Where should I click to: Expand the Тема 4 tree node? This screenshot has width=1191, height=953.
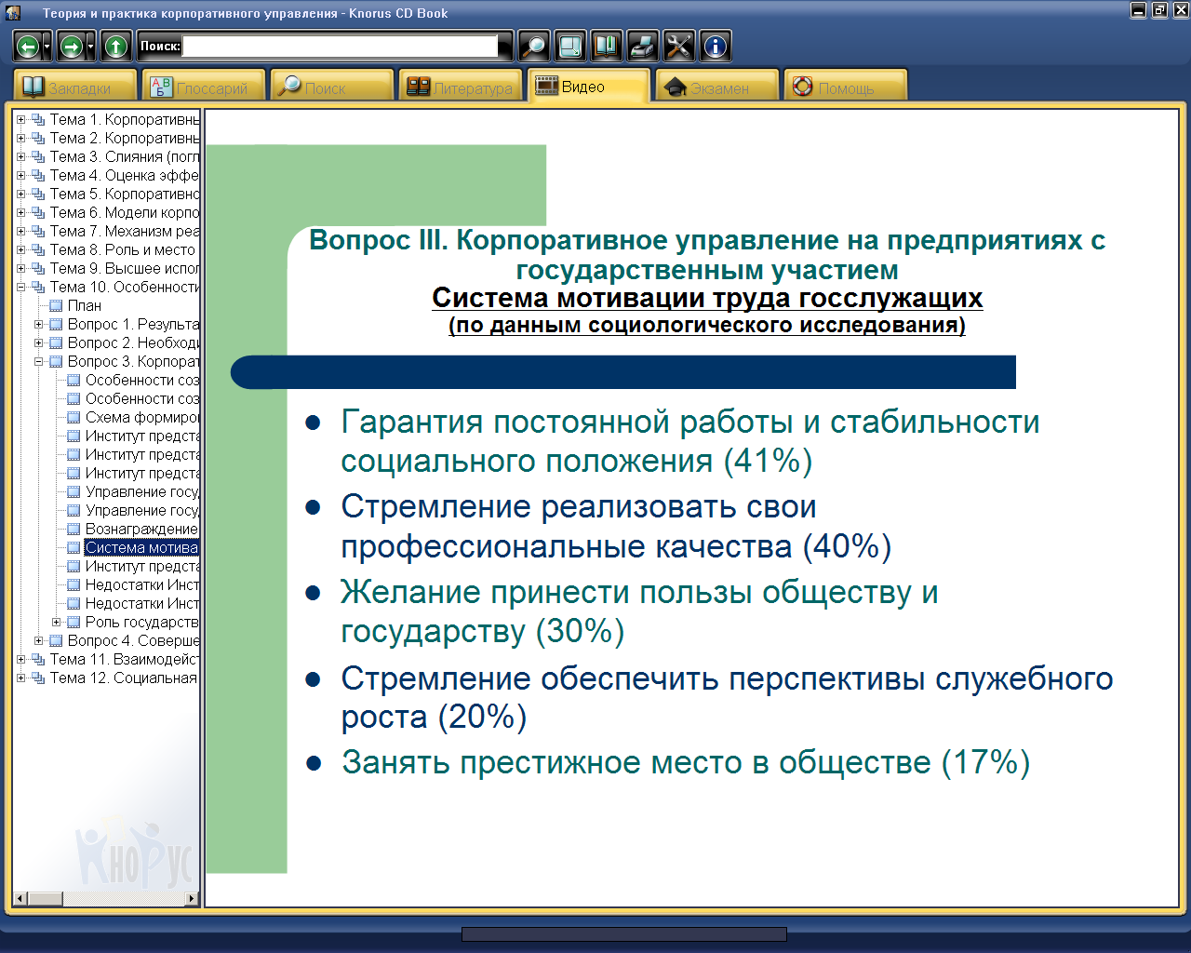(x=20, y=175)
